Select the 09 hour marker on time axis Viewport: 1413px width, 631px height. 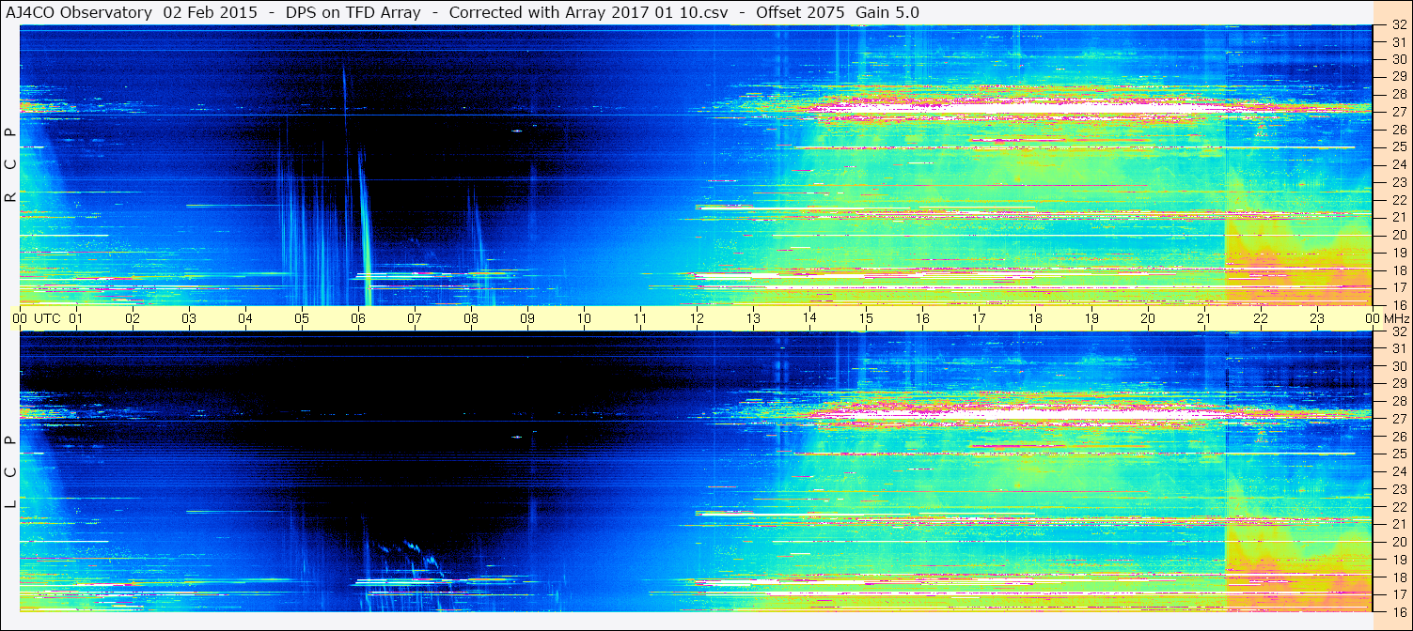[x=527, y=318]
